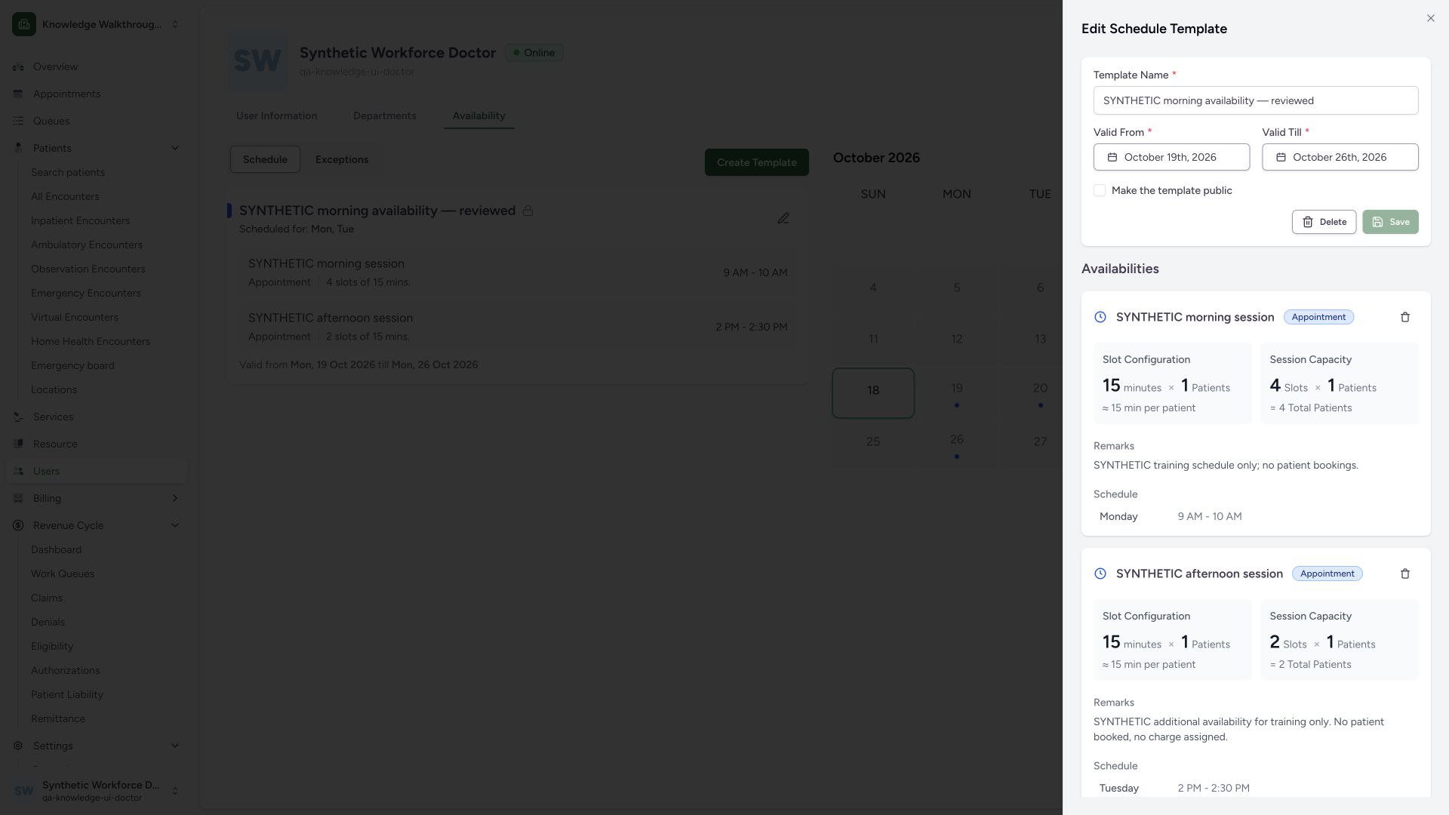The image size is (1449, 815).
Task: Open the User Information tab
Action: (276, 115)
